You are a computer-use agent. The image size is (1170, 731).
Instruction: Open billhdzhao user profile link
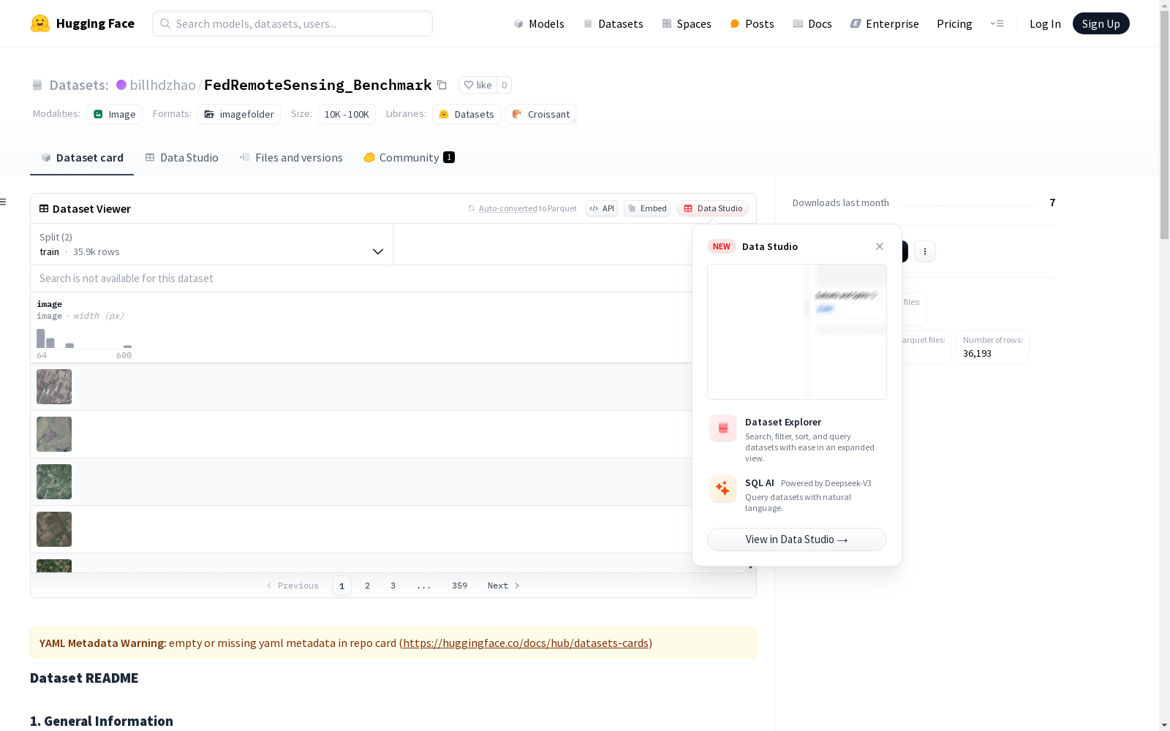tap(162, 85)
